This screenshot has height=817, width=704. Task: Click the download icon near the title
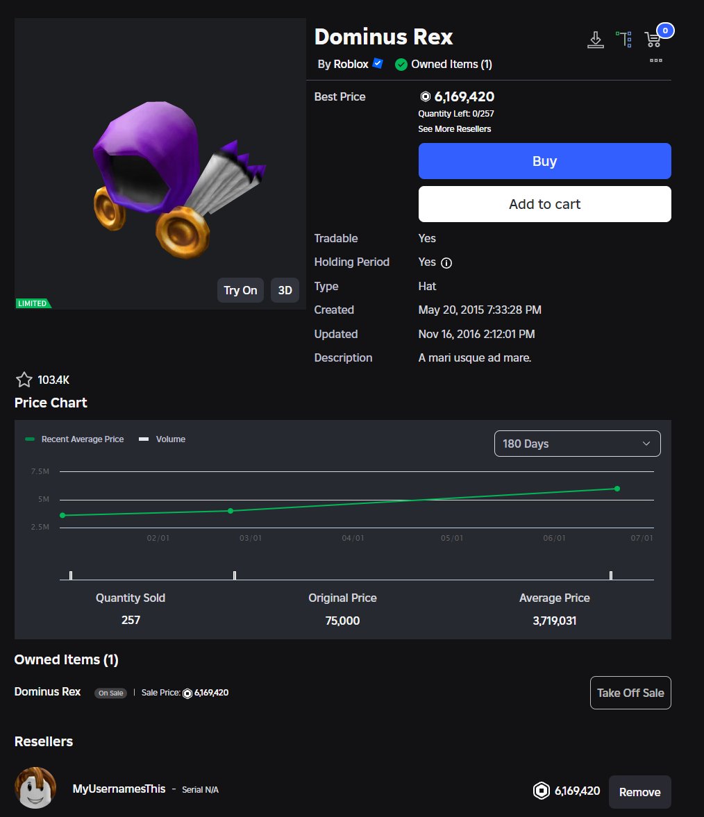click(595, 40)
